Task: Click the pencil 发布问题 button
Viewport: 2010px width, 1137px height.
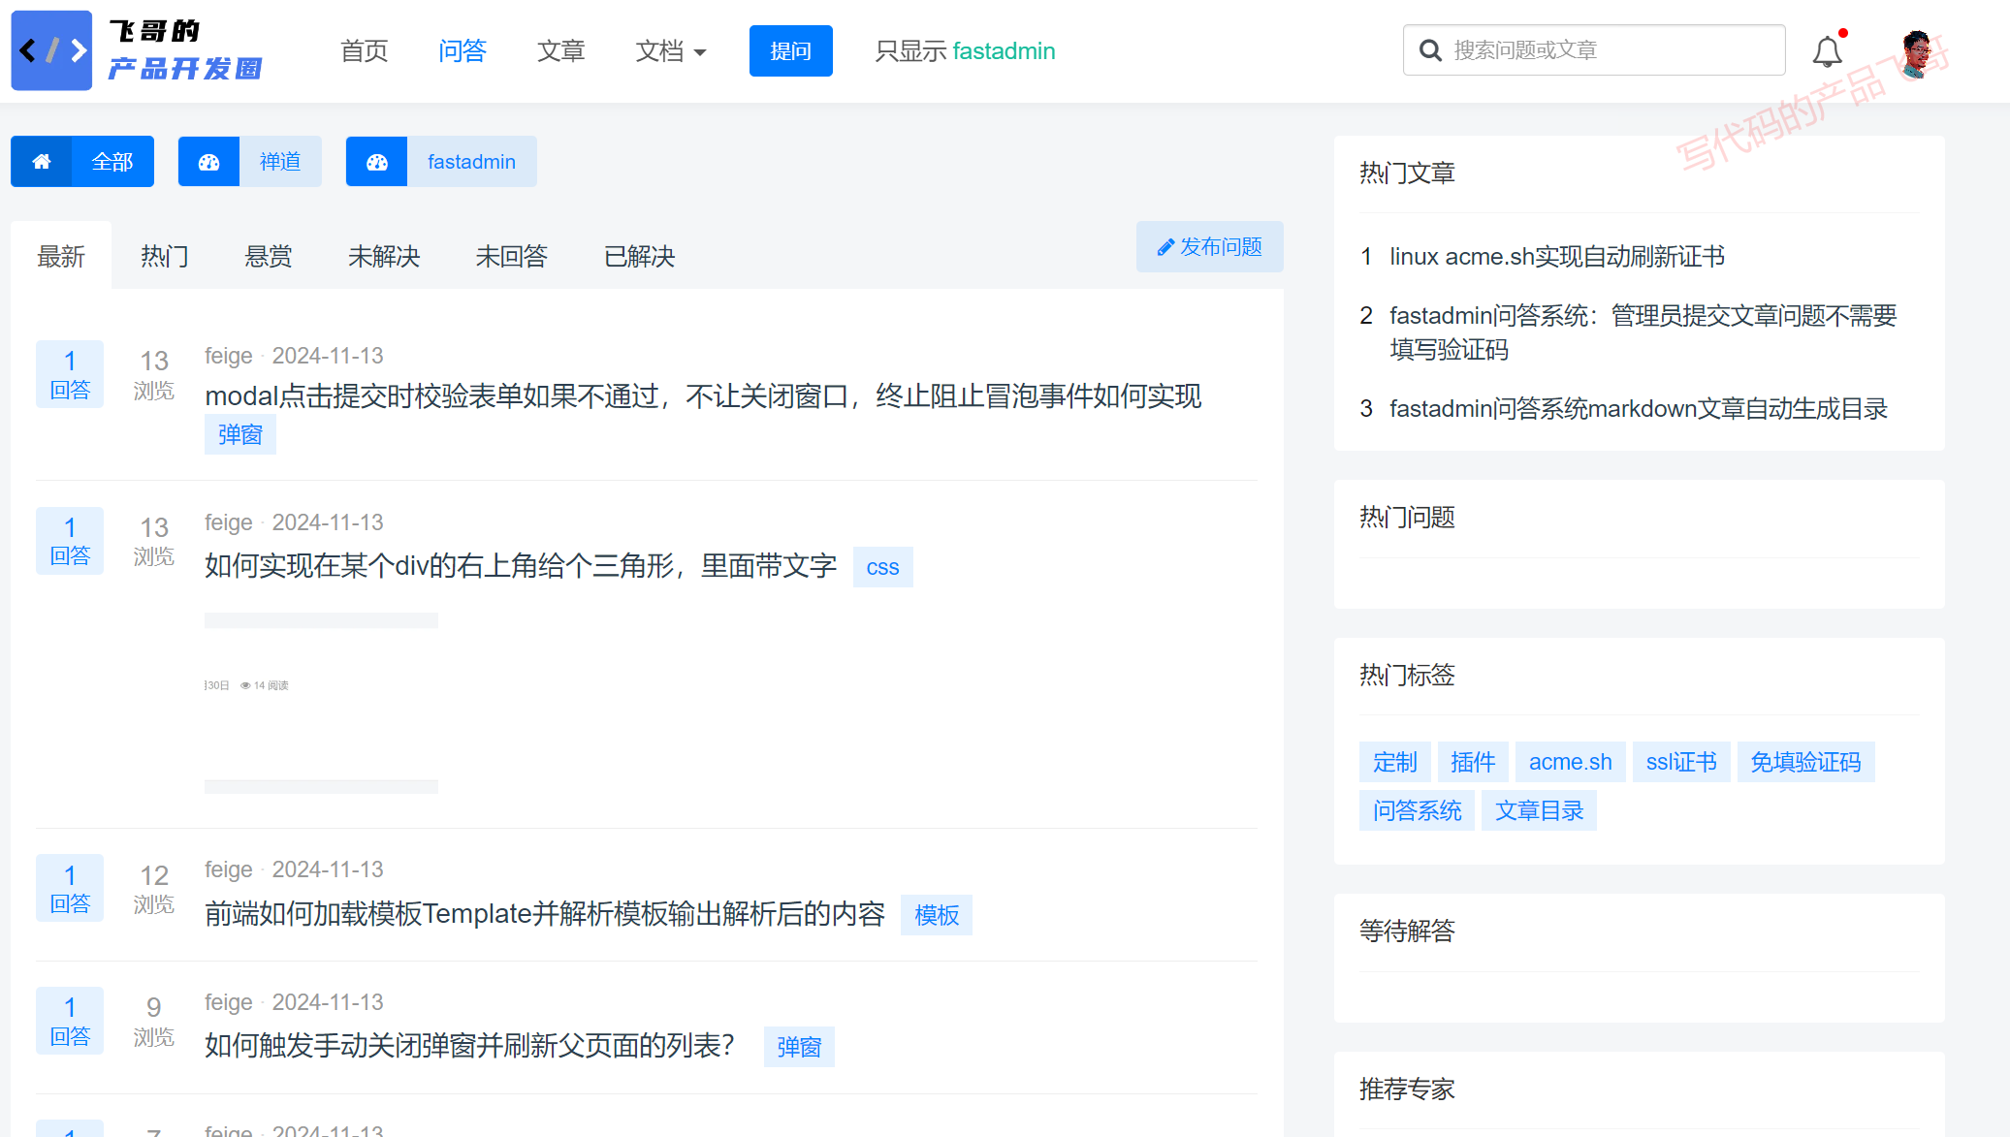Action: [1209, 247]
